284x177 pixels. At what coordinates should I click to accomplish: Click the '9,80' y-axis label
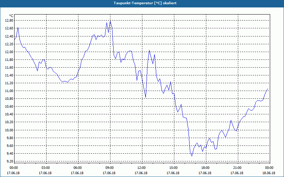click(10, 138)
